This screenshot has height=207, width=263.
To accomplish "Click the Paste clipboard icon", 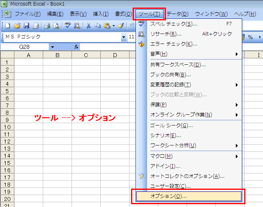I will tap(107, 26).
